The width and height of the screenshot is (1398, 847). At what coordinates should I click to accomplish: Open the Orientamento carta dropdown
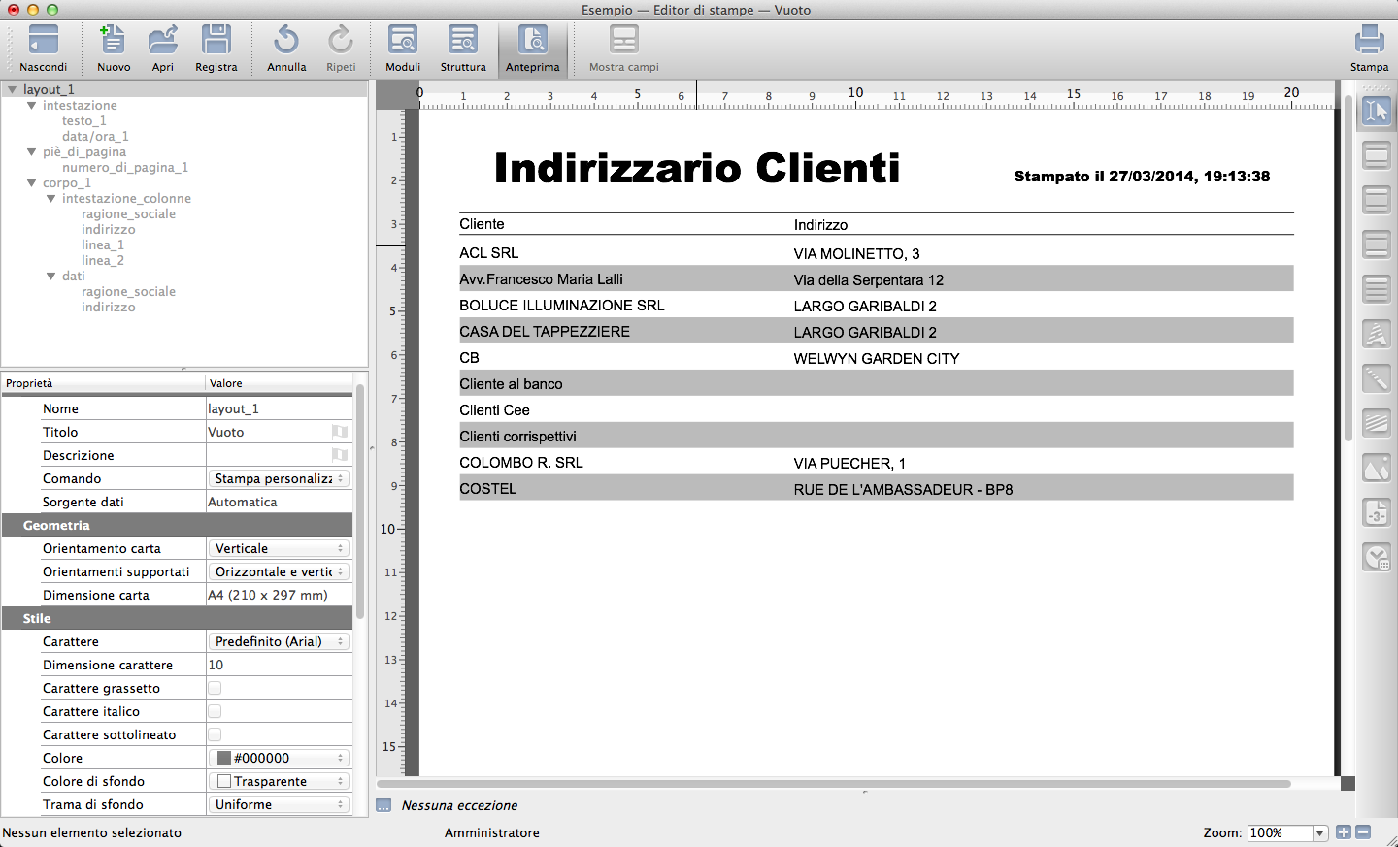pyautogui.click(x=279, y=548)
